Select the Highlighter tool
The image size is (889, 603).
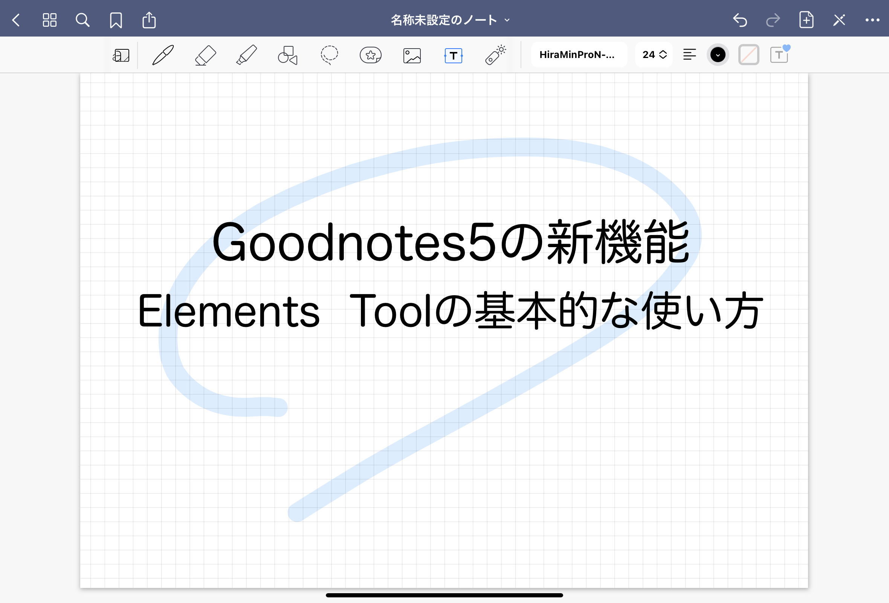coord(246,55)
